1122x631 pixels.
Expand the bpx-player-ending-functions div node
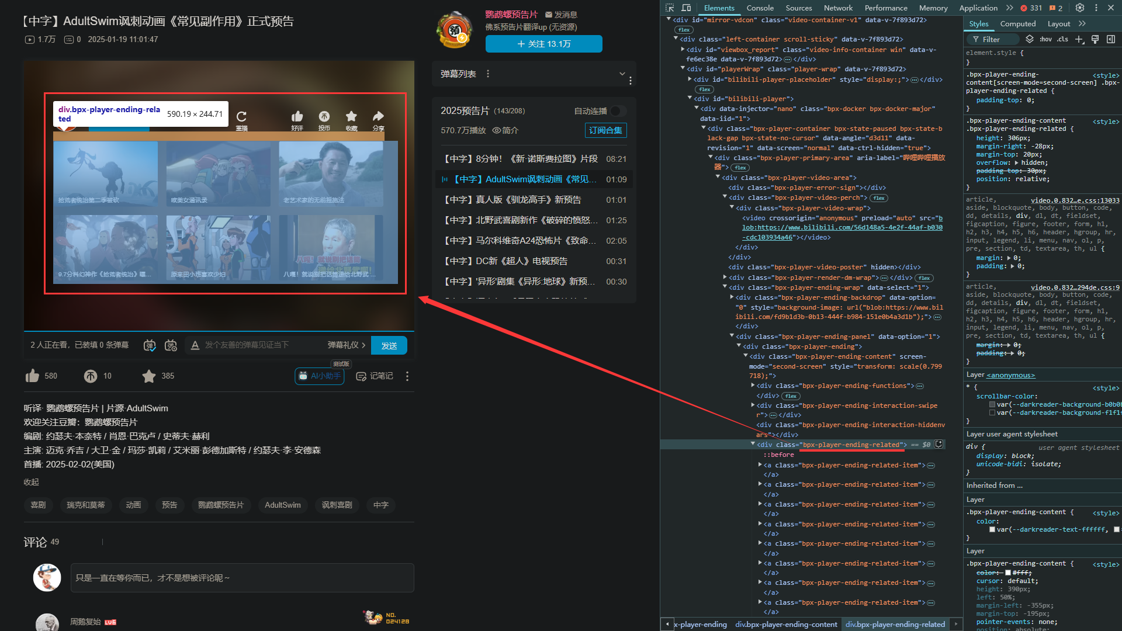coord(753,386)
